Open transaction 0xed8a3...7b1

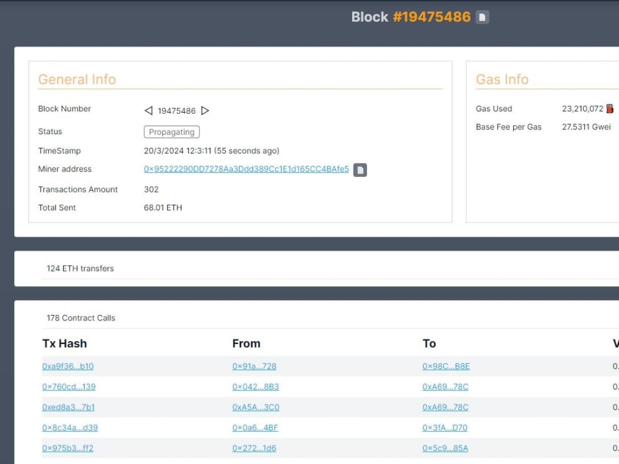68,407
